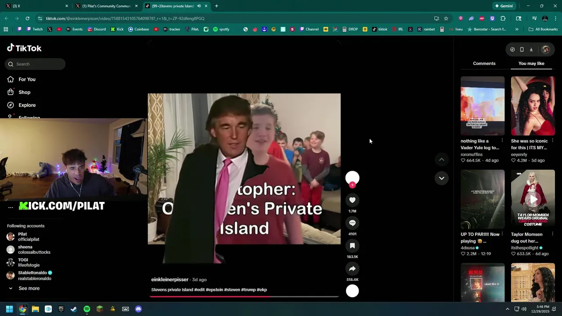The image size is (562, 316).
Task: Open the sheena following account
Action: (x=29, y=250)
